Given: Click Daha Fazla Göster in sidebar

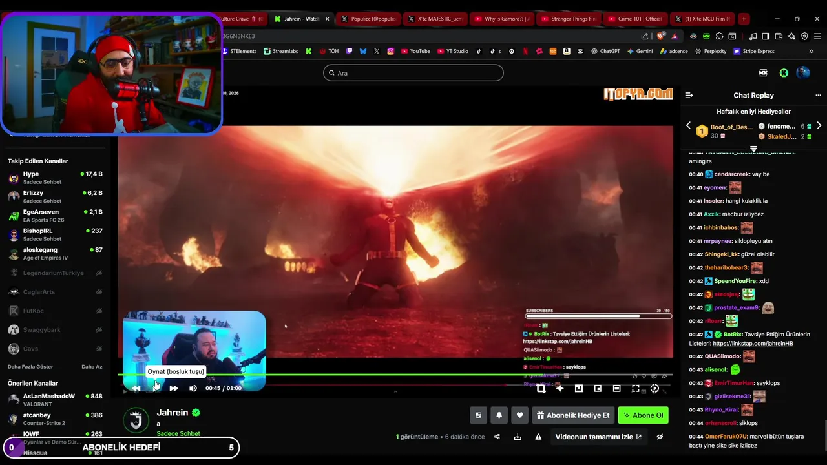Looking at the screenshot, I should coord(30,367).
